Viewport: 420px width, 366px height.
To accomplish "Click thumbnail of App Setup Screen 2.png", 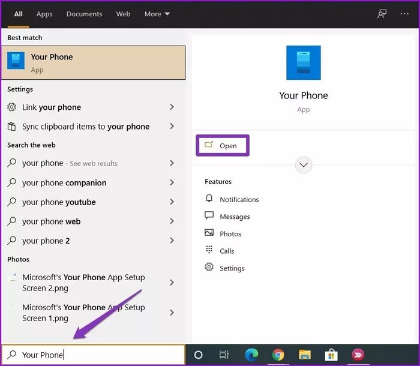I will coord(13,277).
